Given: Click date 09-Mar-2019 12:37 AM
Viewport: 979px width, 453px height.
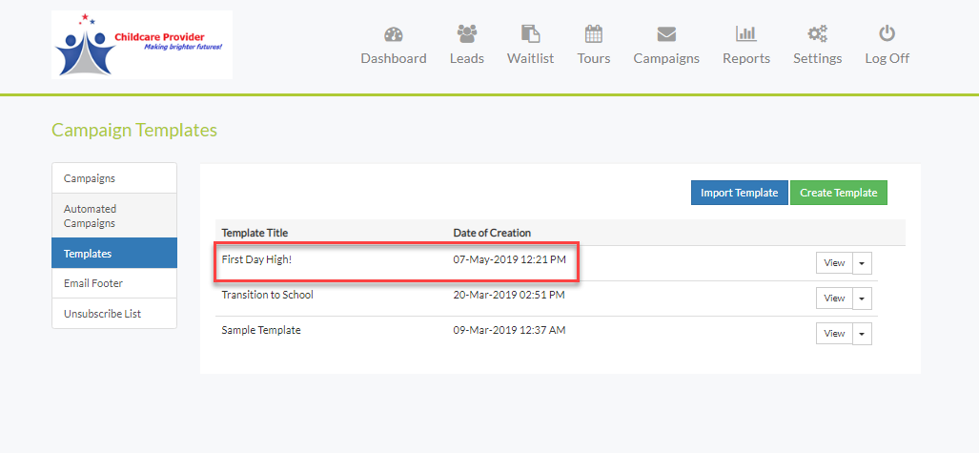Looking at the screenshot, I should [x=509, y=330].
